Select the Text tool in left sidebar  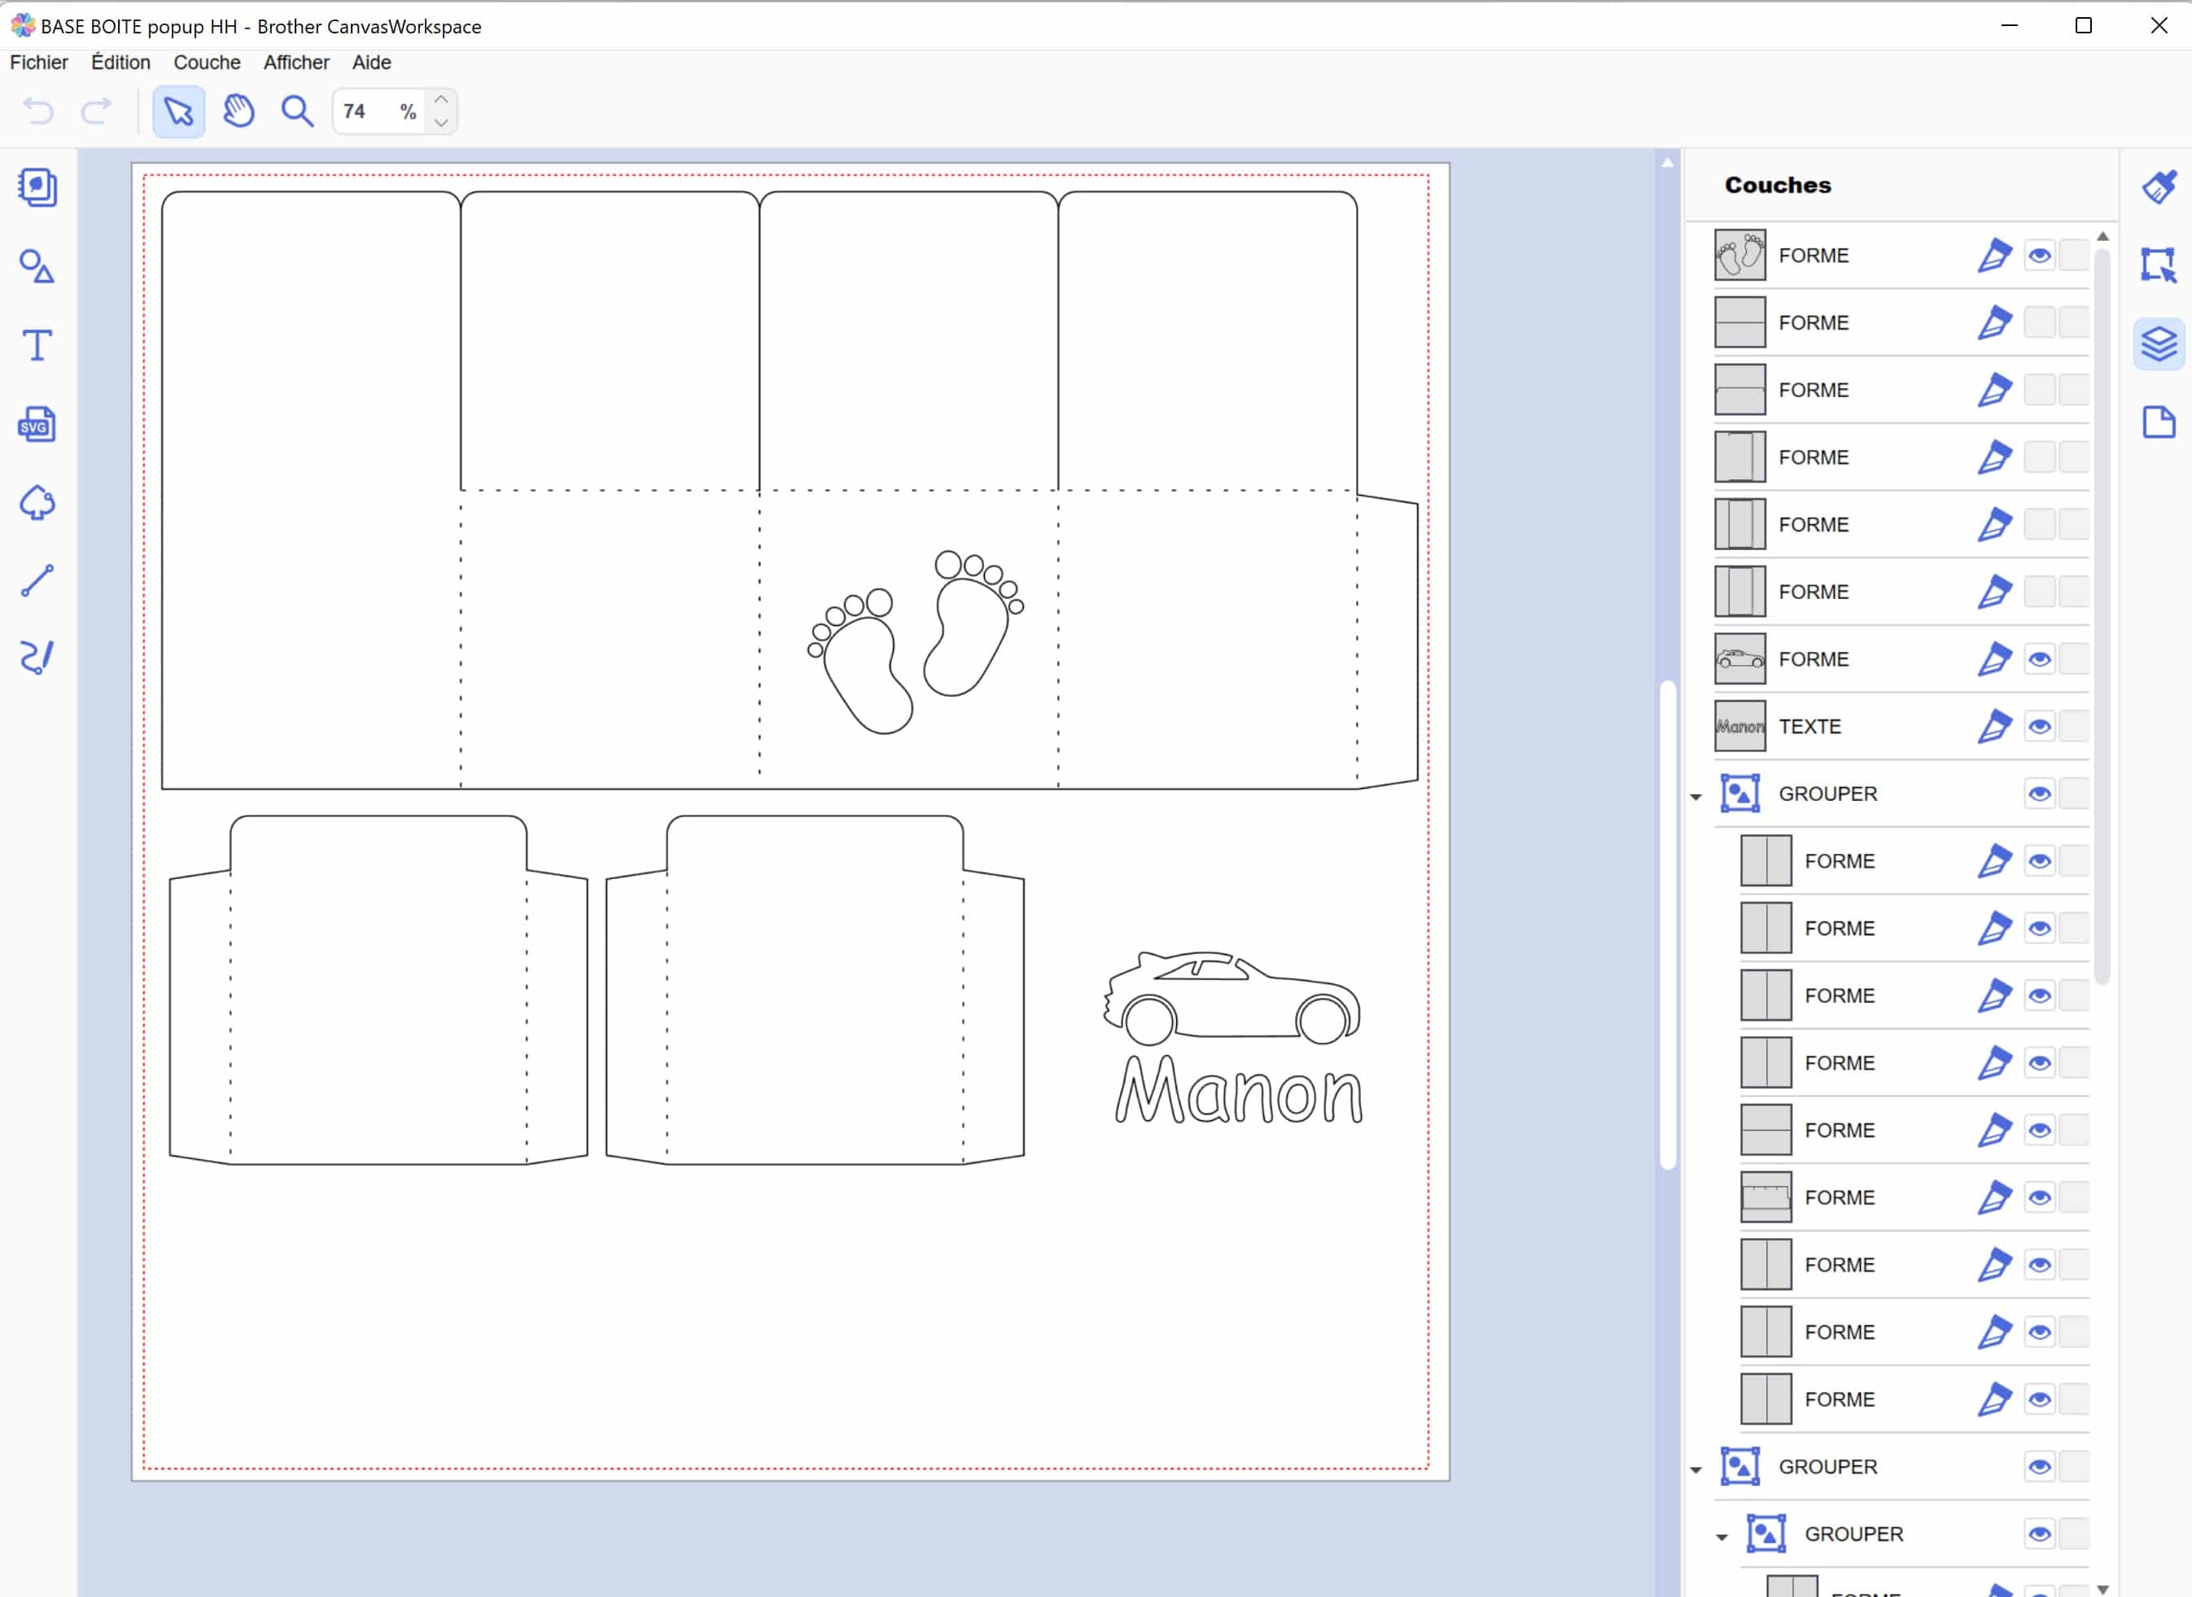coord(37,345)
